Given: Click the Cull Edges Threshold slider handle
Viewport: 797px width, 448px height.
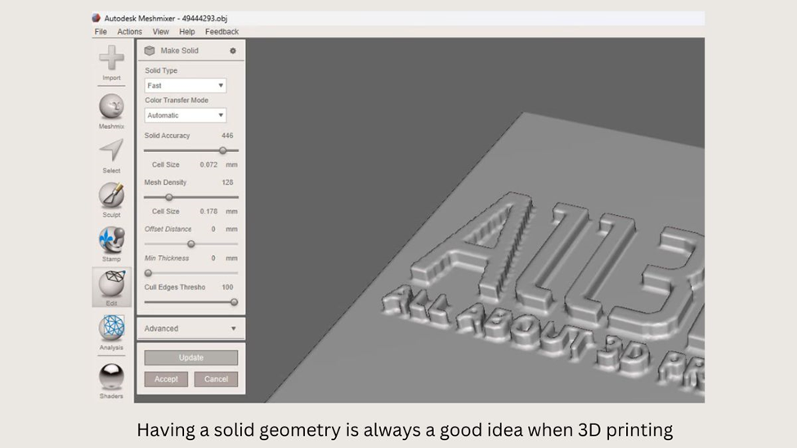Looking at the screenshot, I should (234, 302).
